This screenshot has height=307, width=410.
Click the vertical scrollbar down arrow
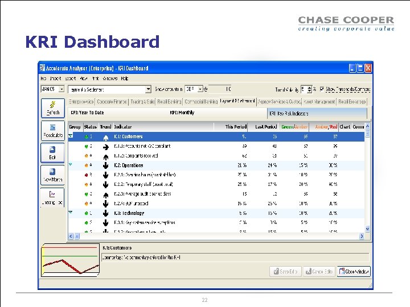coord(367,229)
